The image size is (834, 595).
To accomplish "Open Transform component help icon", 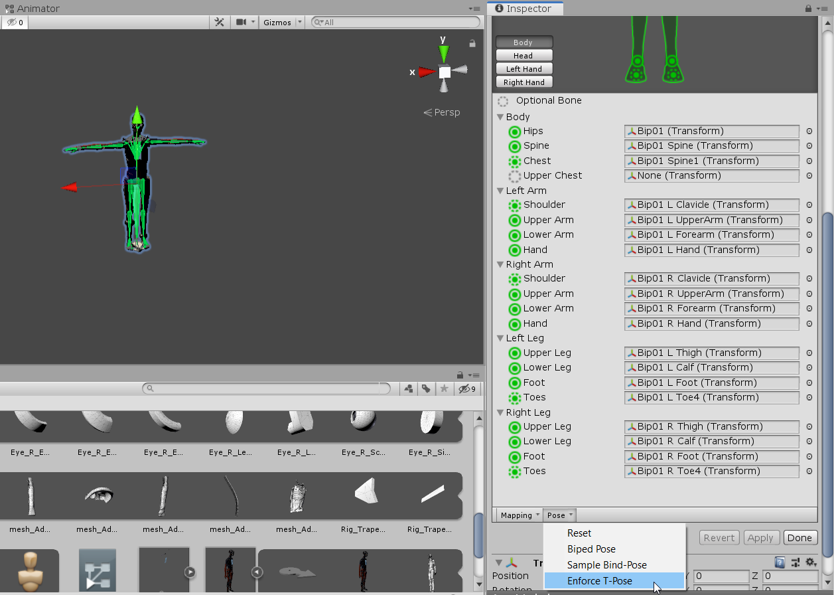I will click(x=780, y=562).
